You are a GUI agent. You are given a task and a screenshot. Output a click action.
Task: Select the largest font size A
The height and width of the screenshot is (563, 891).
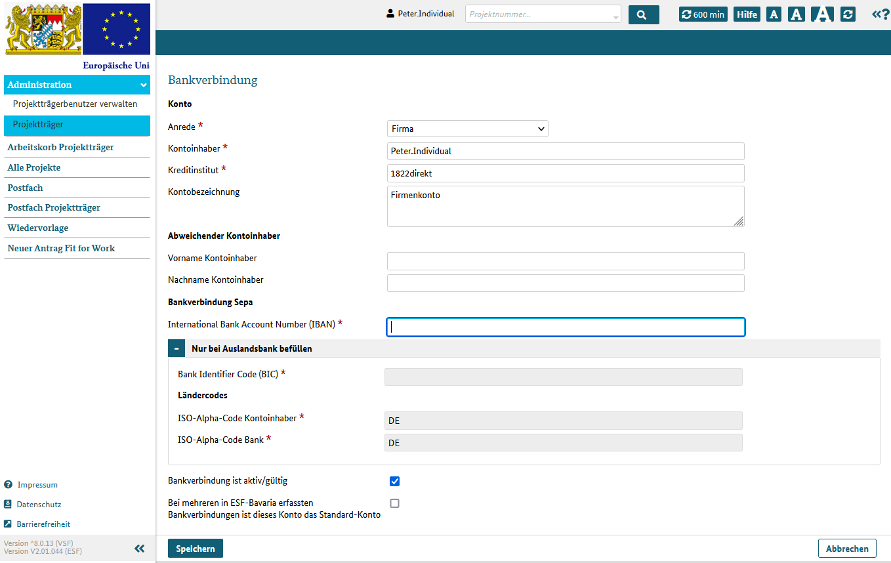click(x=823, y=14)
